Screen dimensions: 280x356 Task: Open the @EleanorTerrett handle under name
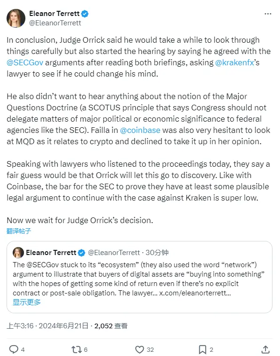pyautogui.click(x=55, y=23)
